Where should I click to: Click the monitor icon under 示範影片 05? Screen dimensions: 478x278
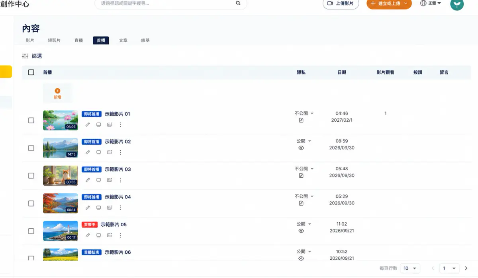click(98, 235)
